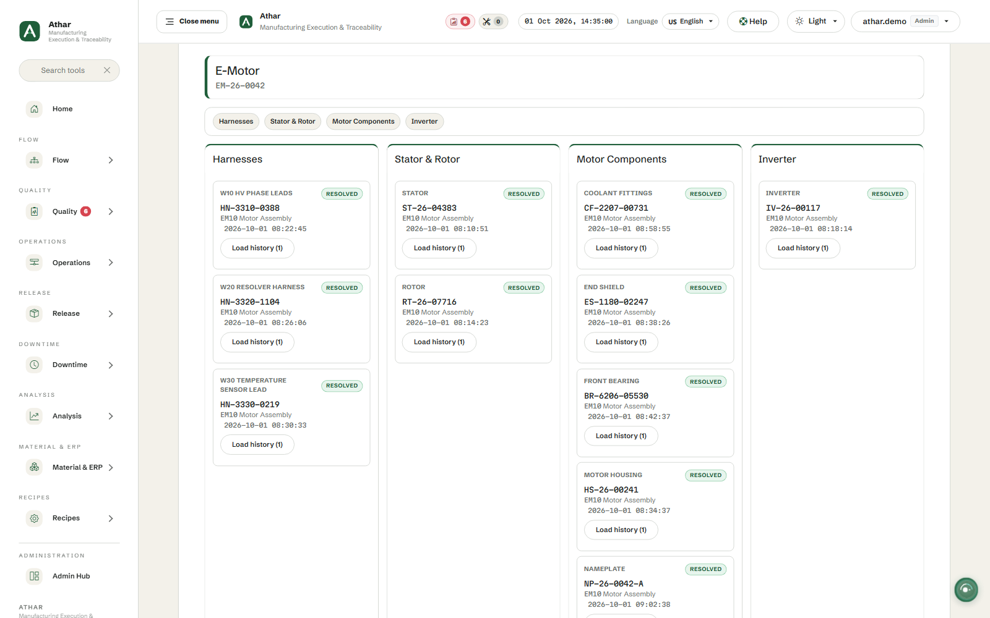Expand the Downtime menu chevron
The width and height of the screenshot is (990, 618).
tap(111, 365)
